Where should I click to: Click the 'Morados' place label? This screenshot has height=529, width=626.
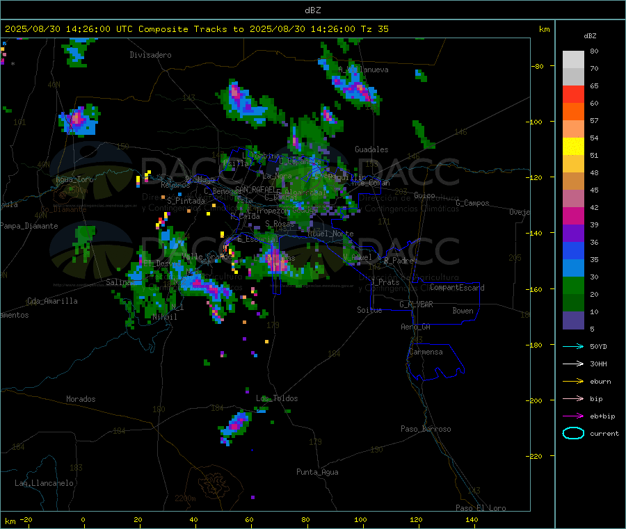click(x=81, y=399)
